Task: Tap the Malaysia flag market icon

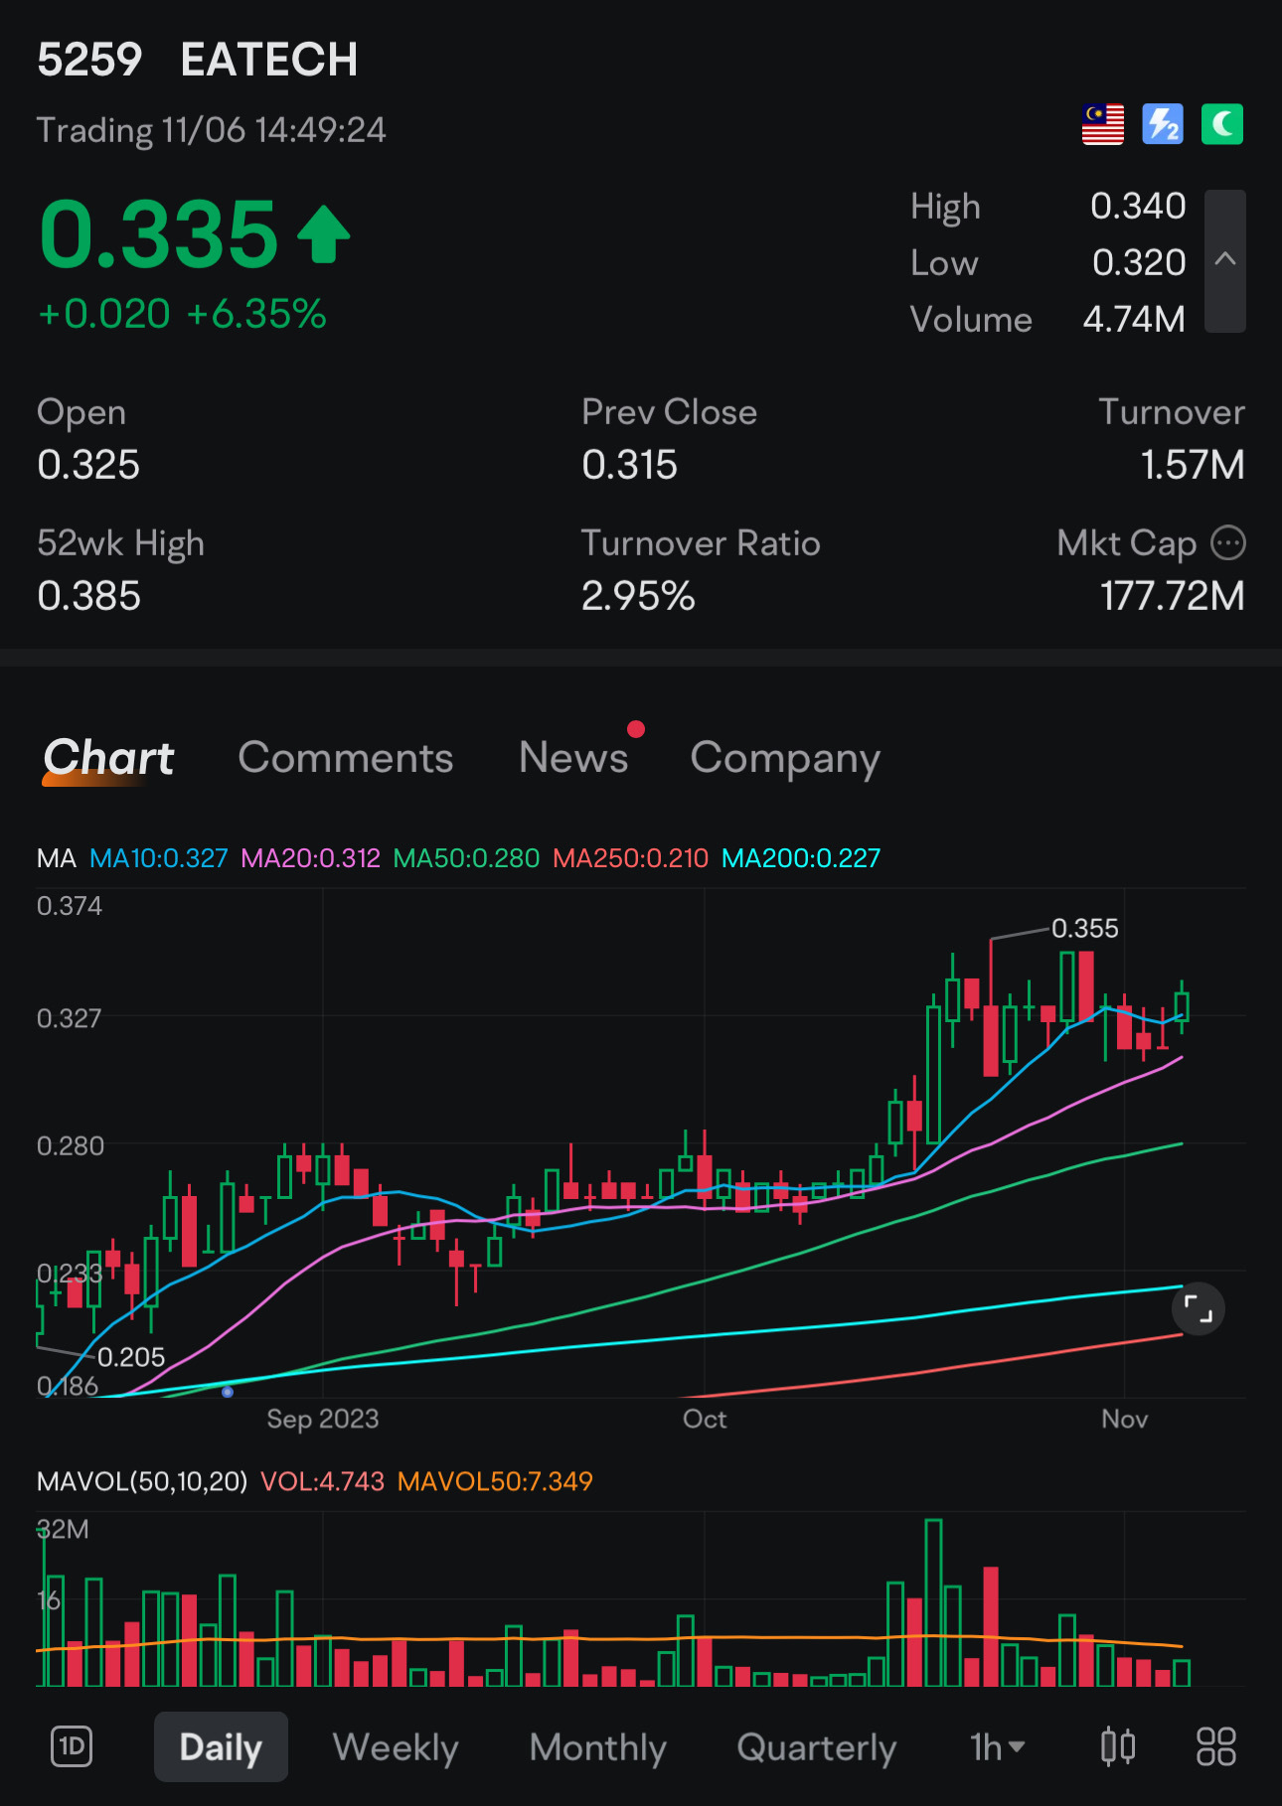Action: (x=1102, y=124)
